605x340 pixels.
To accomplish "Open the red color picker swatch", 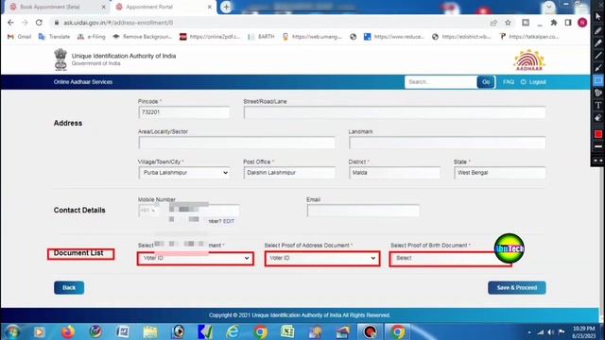I will click(x=598, y=134).
